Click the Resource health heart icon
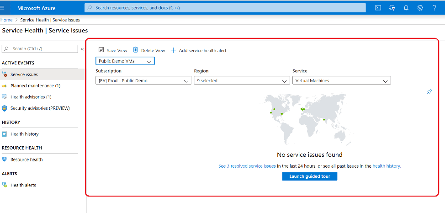The image size is (445, 213). (4, 160)
